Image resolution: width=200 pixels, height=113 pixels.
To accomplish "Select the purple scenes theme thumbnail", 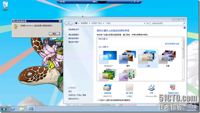I will (128, 75).
